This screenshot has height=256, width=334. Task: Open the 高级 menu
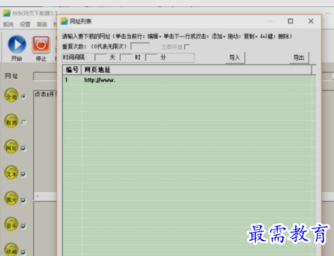click(x=42, y=25)
